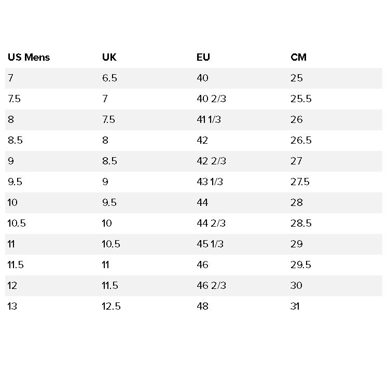Viewport: 388px width, 388px height.
Task: Click the UK 12.5 cell
Action: click(x=111, y=306)
